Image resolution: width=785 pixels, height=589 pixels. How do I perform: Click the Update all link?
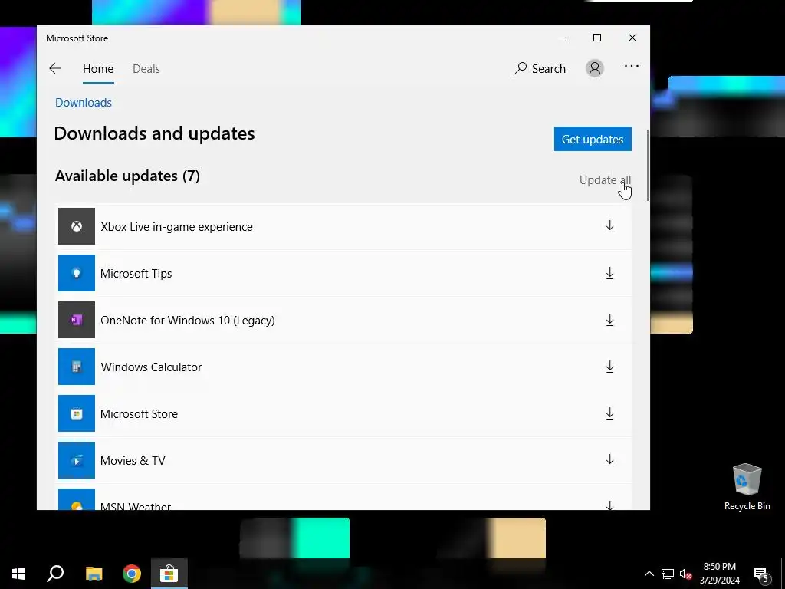(x=605, y=179)
